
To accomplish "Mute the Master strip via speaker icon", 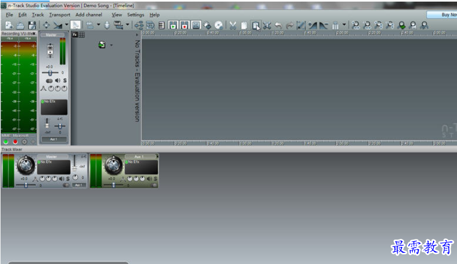I will (x=58, y=81).
